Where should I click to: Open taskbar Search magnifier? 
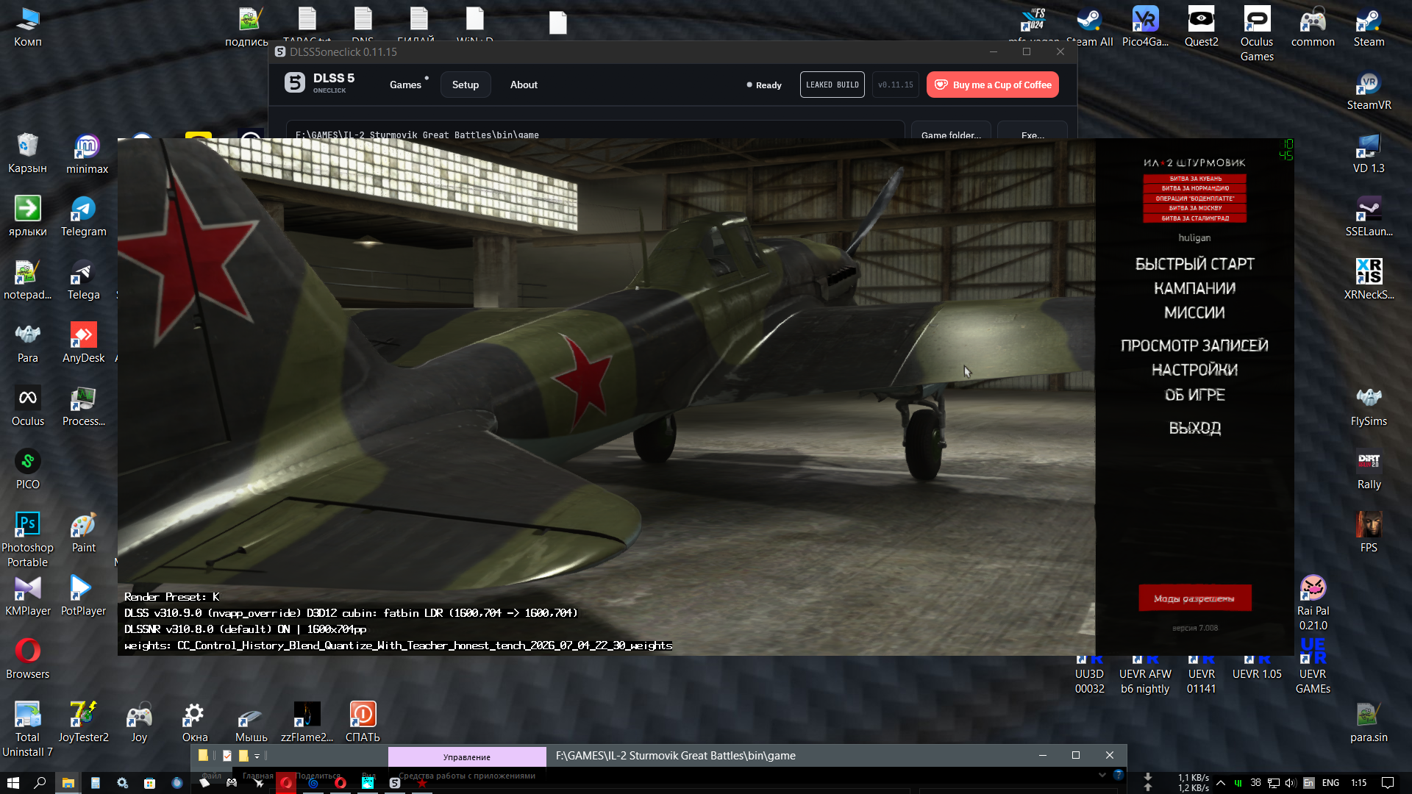[x=40, y=783]
